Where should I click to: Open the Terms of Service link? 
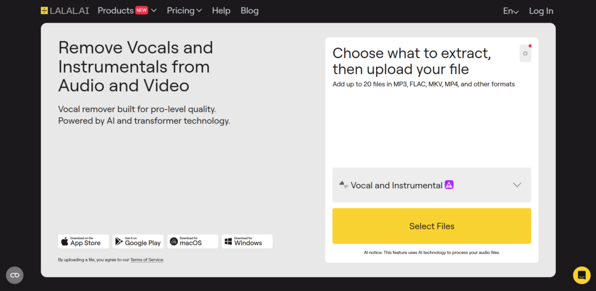(147, 260)
